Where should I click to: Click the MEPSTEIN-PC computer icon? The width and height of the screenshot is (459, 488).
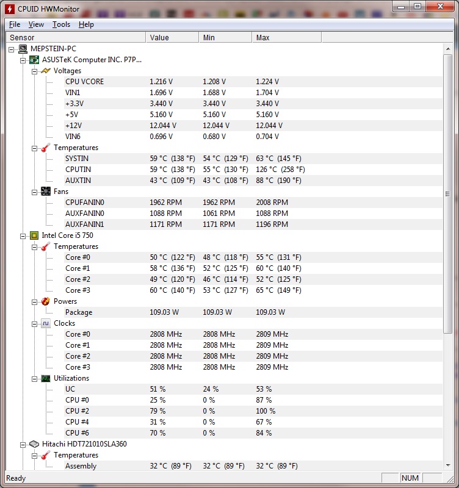23,49
